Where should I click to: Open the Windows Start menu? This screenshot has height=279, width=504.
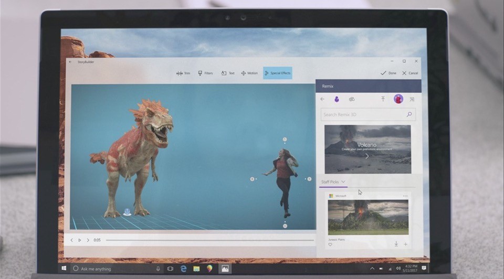point(64,268)
